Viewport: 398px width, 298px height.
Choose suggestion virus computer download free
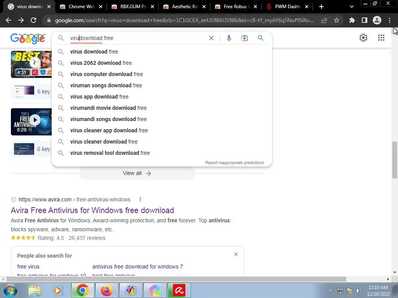162,74
